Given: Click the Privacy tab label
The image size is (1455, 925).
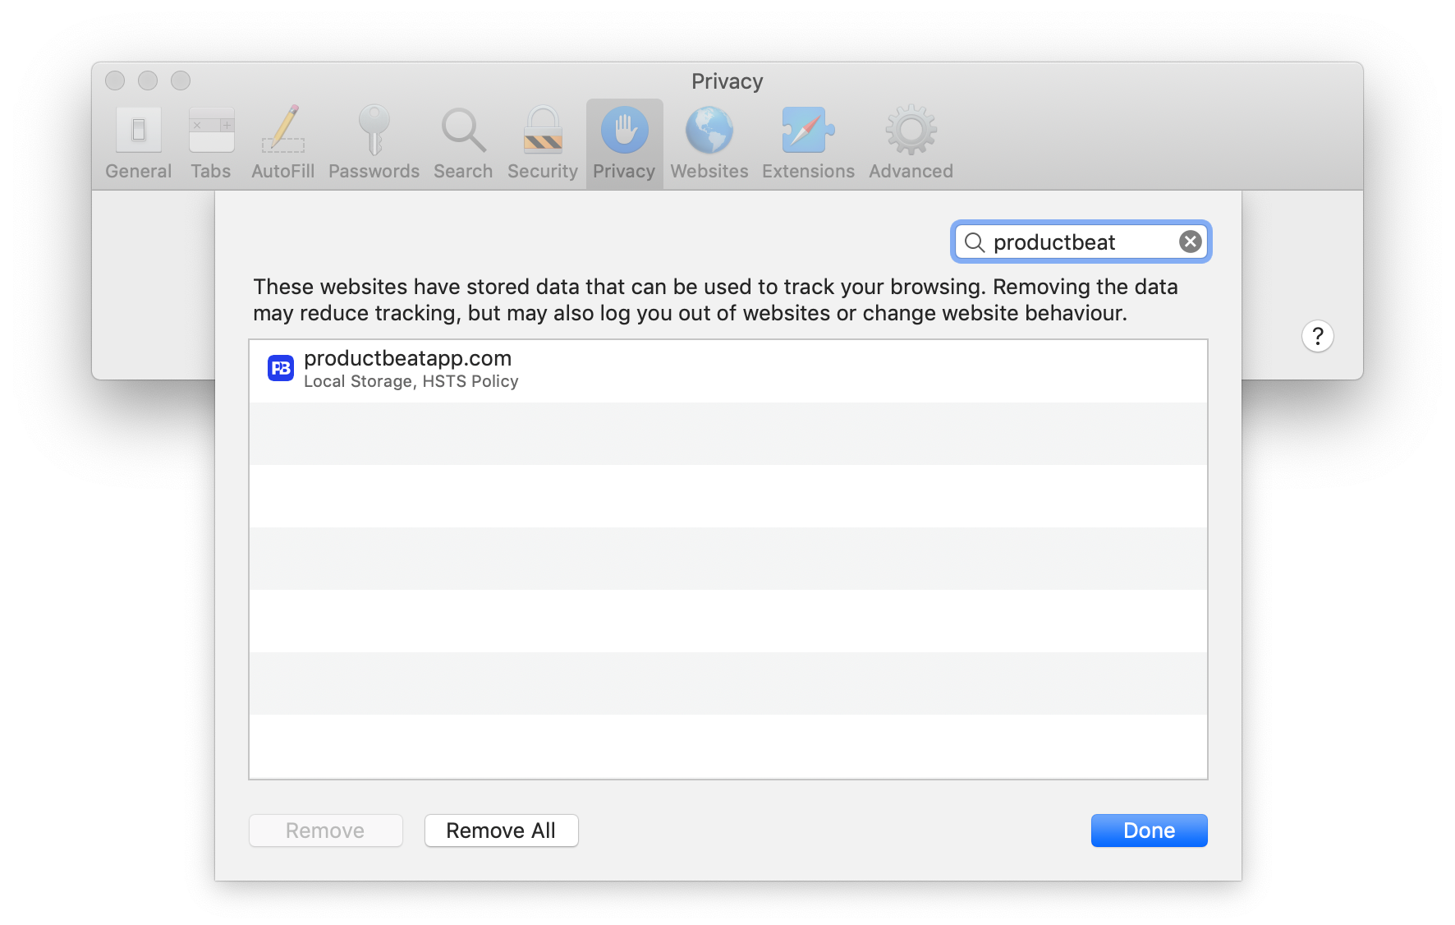Looking at the screenshot, I should (x=624, y=171).
